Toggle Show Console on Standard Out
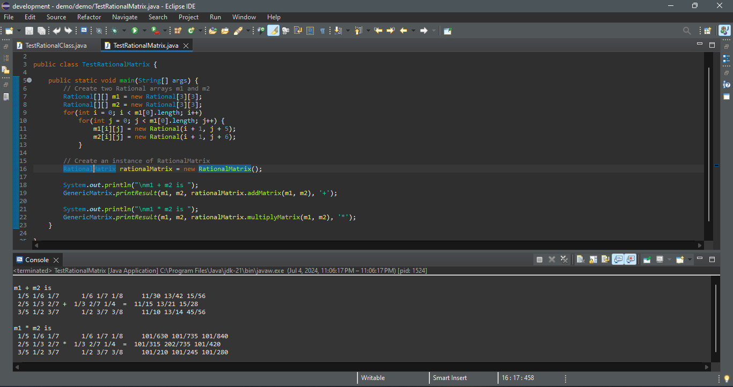Screen dimensions: 733x387 tap(618, 259)
